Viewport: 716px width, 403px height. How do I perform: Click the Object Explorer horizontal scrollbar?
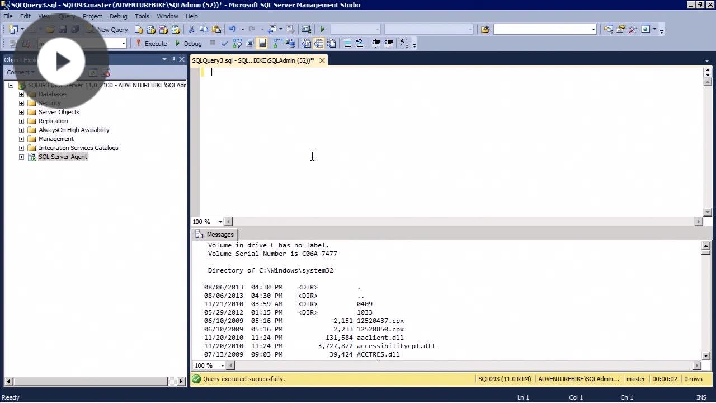pos(89,382)
